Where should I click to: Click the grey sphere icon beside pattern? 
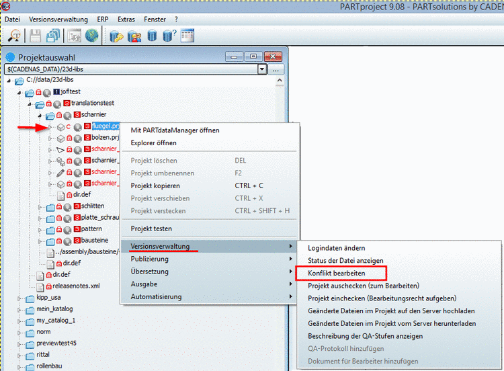[x=67, y=231]
